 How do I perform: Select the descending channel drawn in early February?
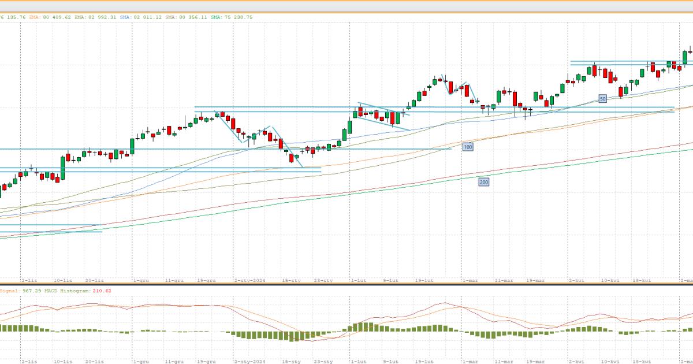point(381,116)
